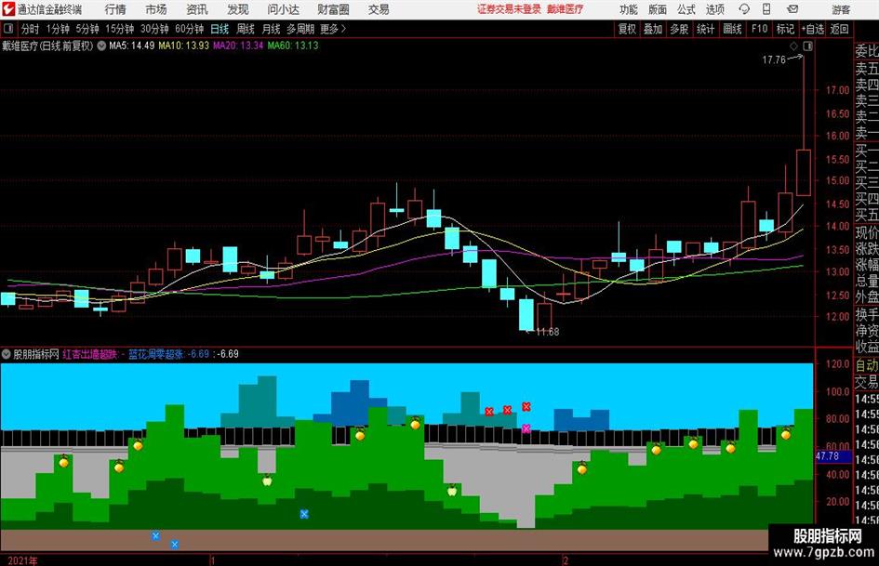Open the 公式 menu
Image resolution: width=879 pixels, height=566 pixels.
[x=686, y=9]
